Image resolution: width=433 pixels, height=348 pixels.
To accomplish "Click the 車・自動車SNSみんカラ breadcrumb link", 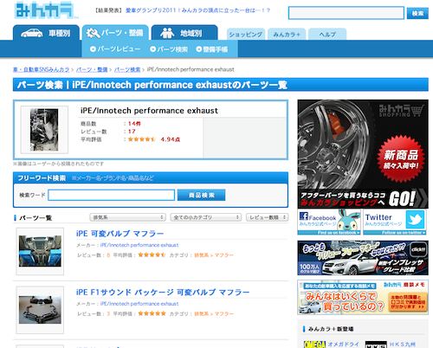I will point(42,69).
